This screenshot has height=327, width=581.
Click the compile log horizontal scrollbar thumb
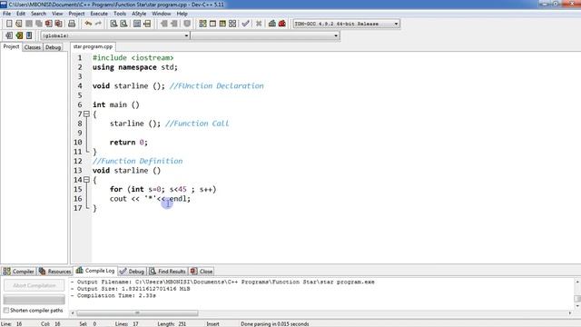(x=137, y=313)
